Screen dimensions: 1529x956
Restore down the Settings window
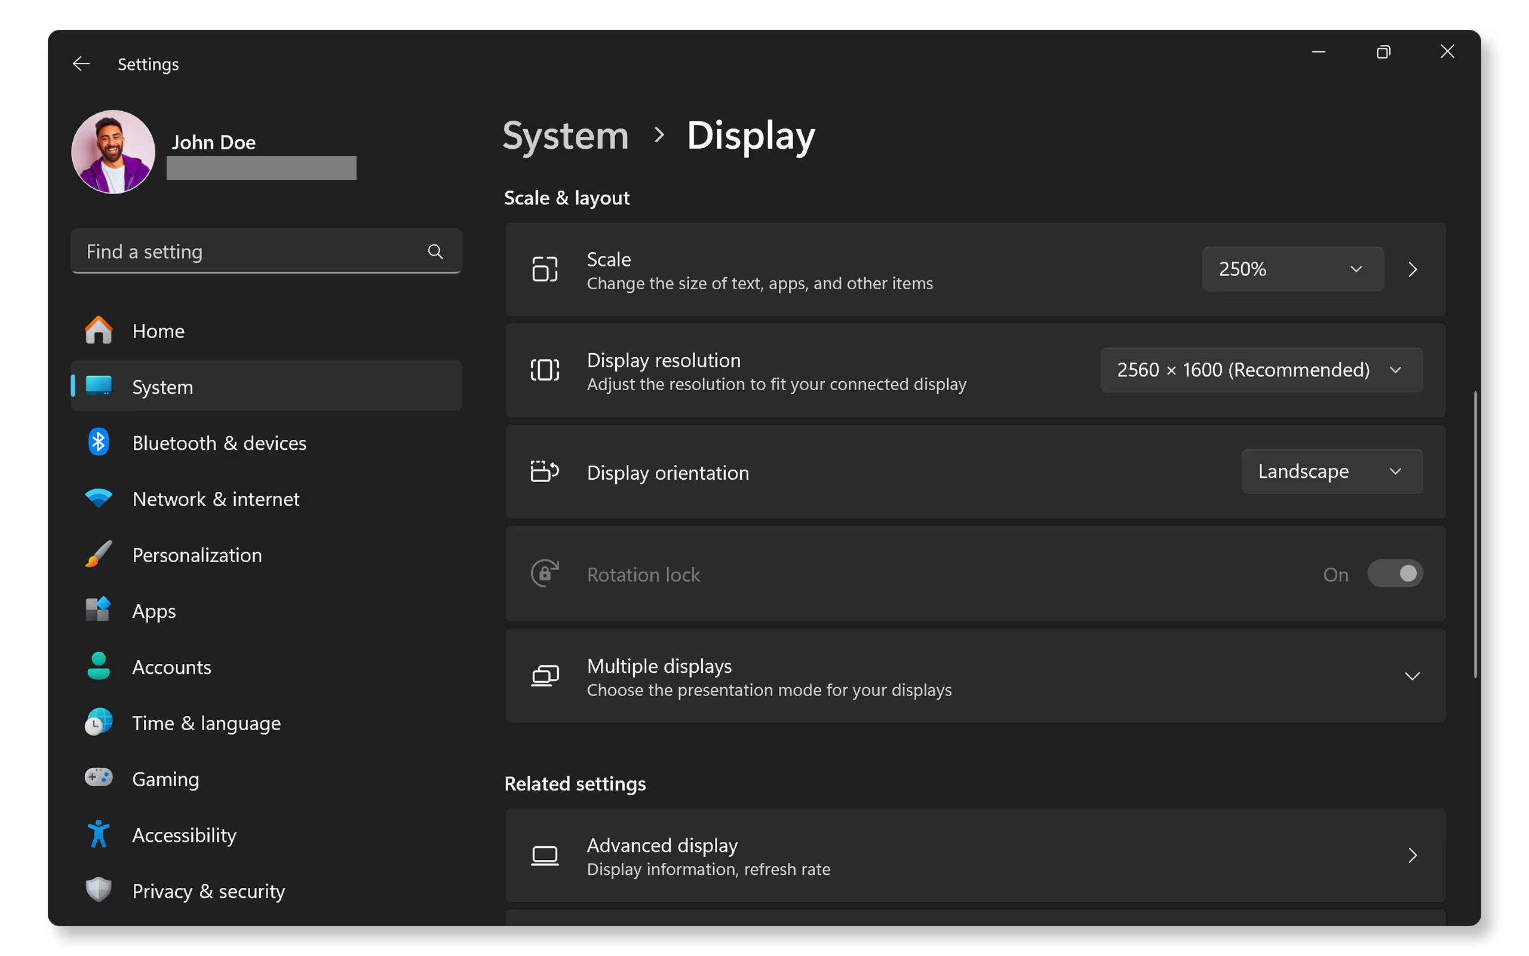tap(1383, 52)
